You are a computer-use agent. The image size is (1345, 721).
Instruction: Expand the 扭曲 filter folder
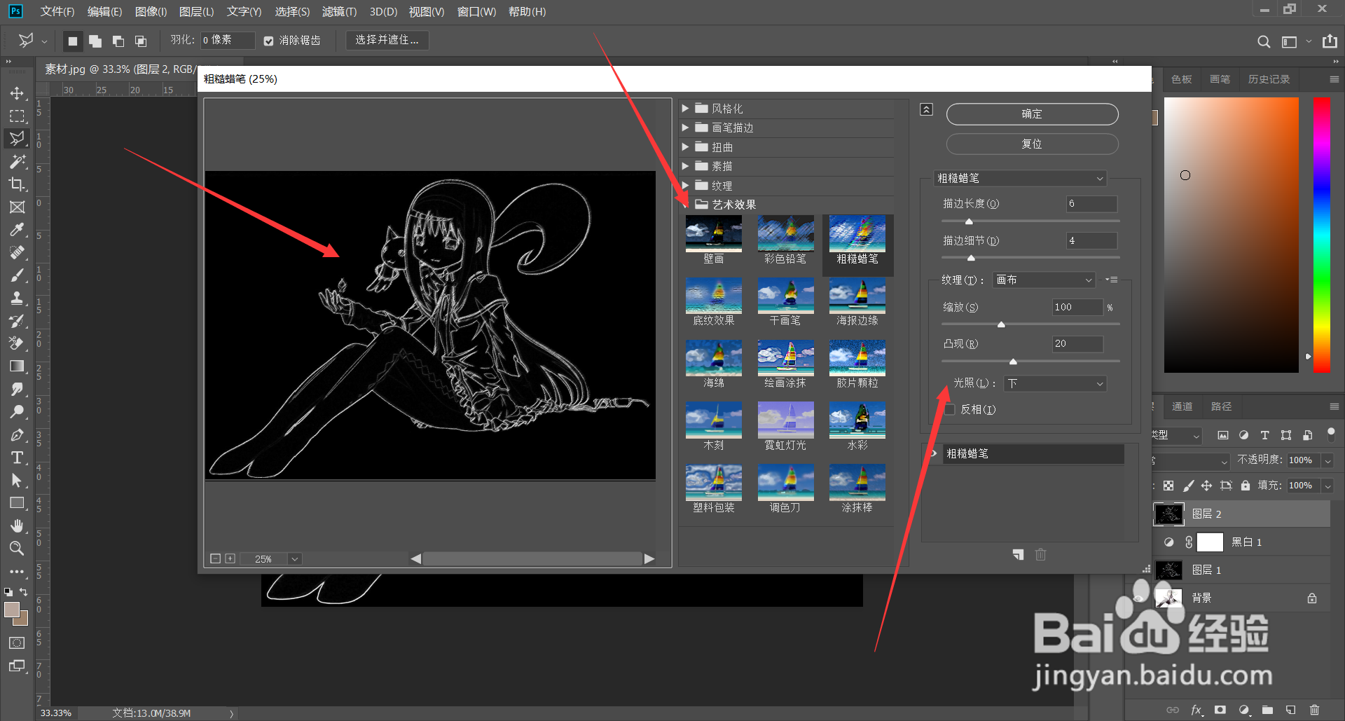pos(685,147)
